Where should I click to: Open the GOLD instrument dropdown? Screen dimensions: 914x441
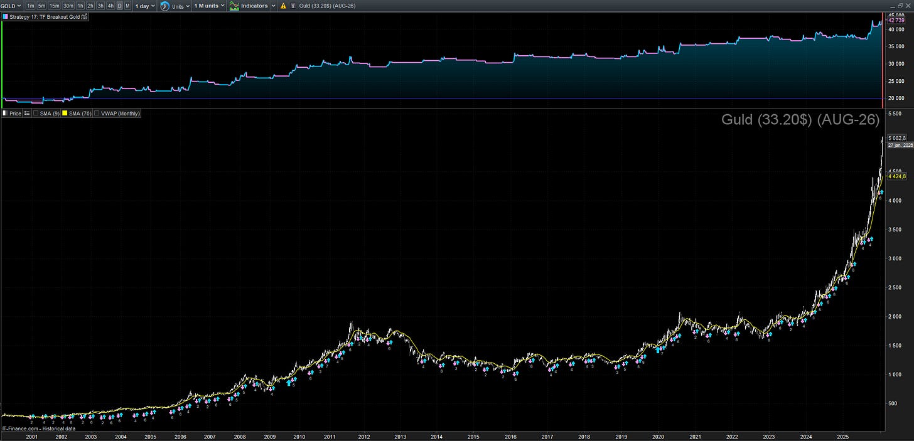(x=11, y=6)
